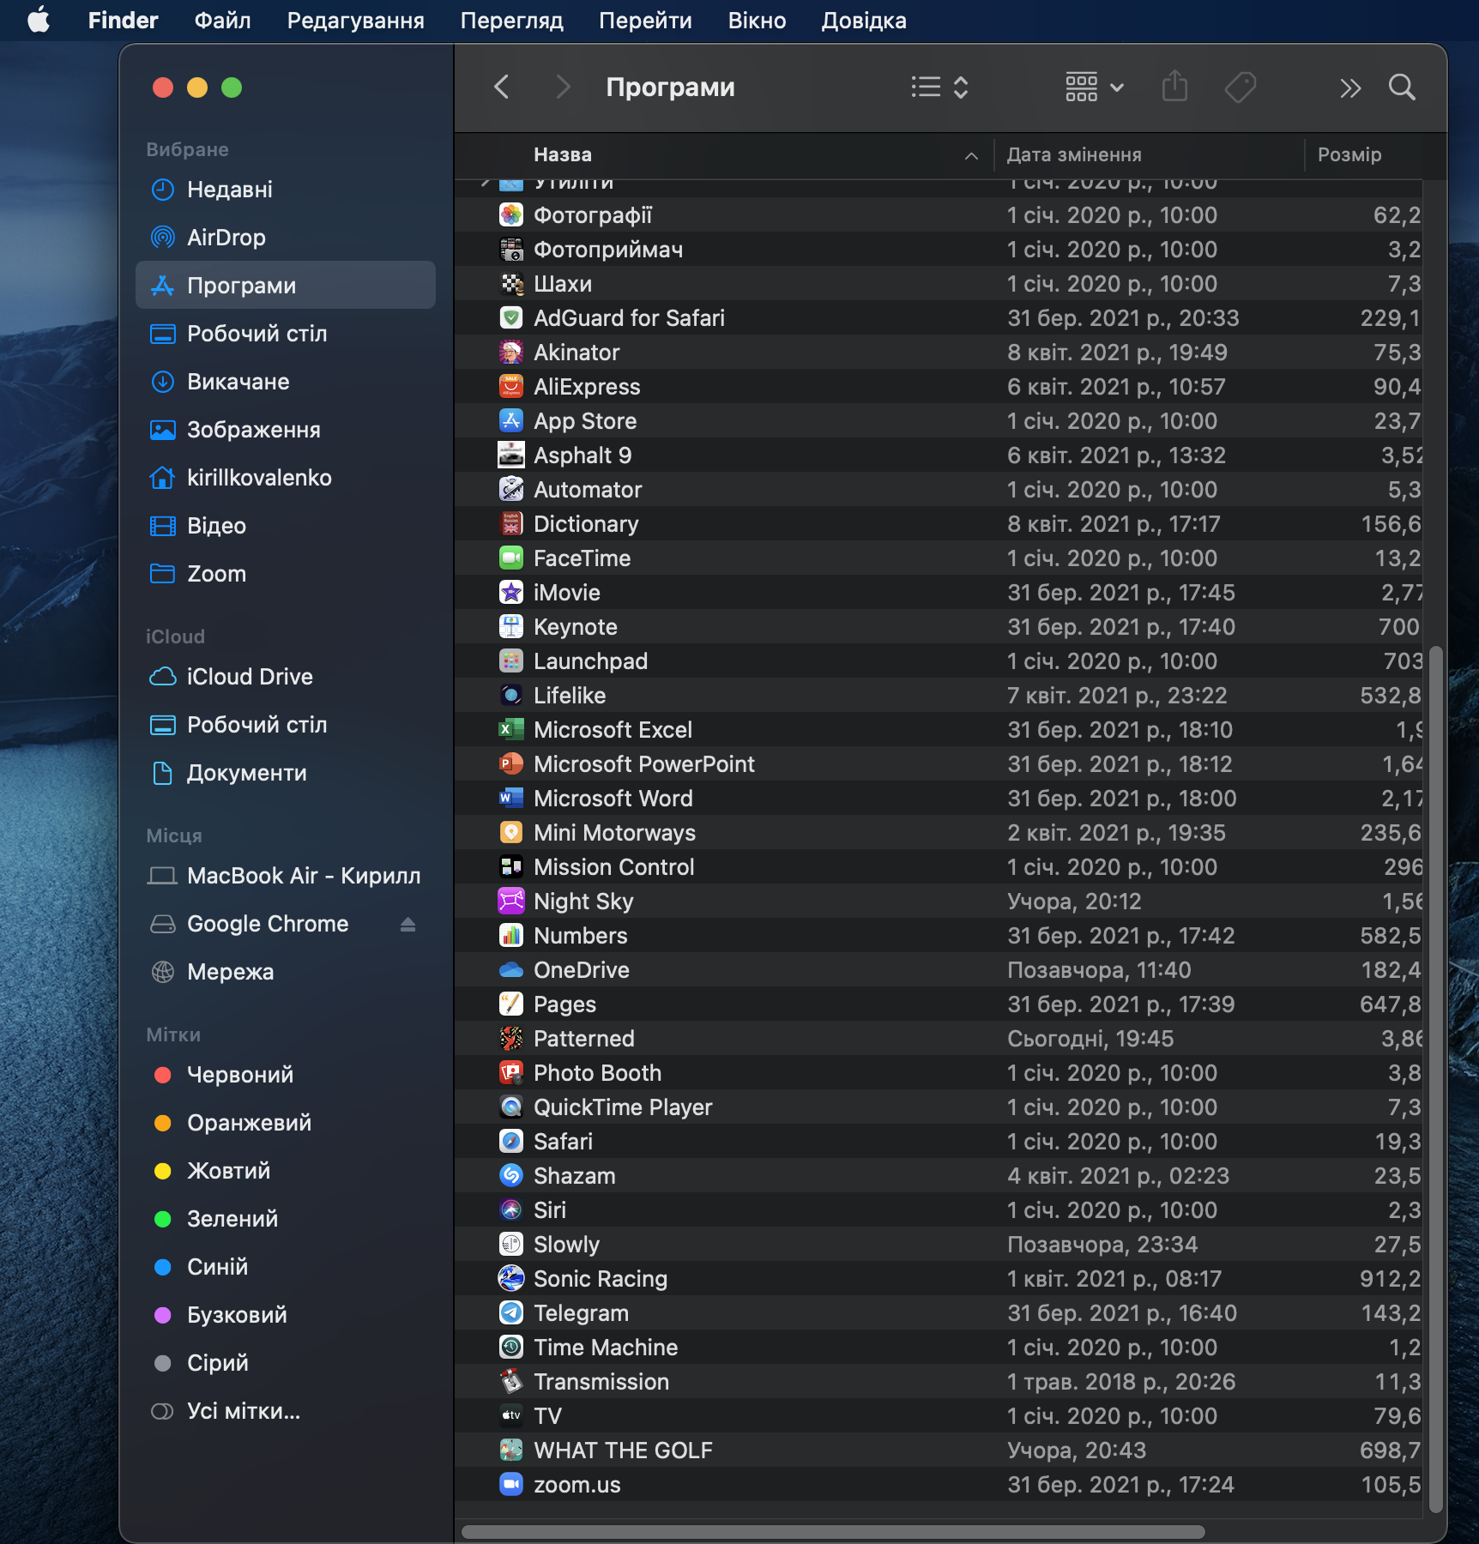Select MacBook Air - Кирилл location
This screenshot has height=1544, width=1479.
click(x=286, y=876)
